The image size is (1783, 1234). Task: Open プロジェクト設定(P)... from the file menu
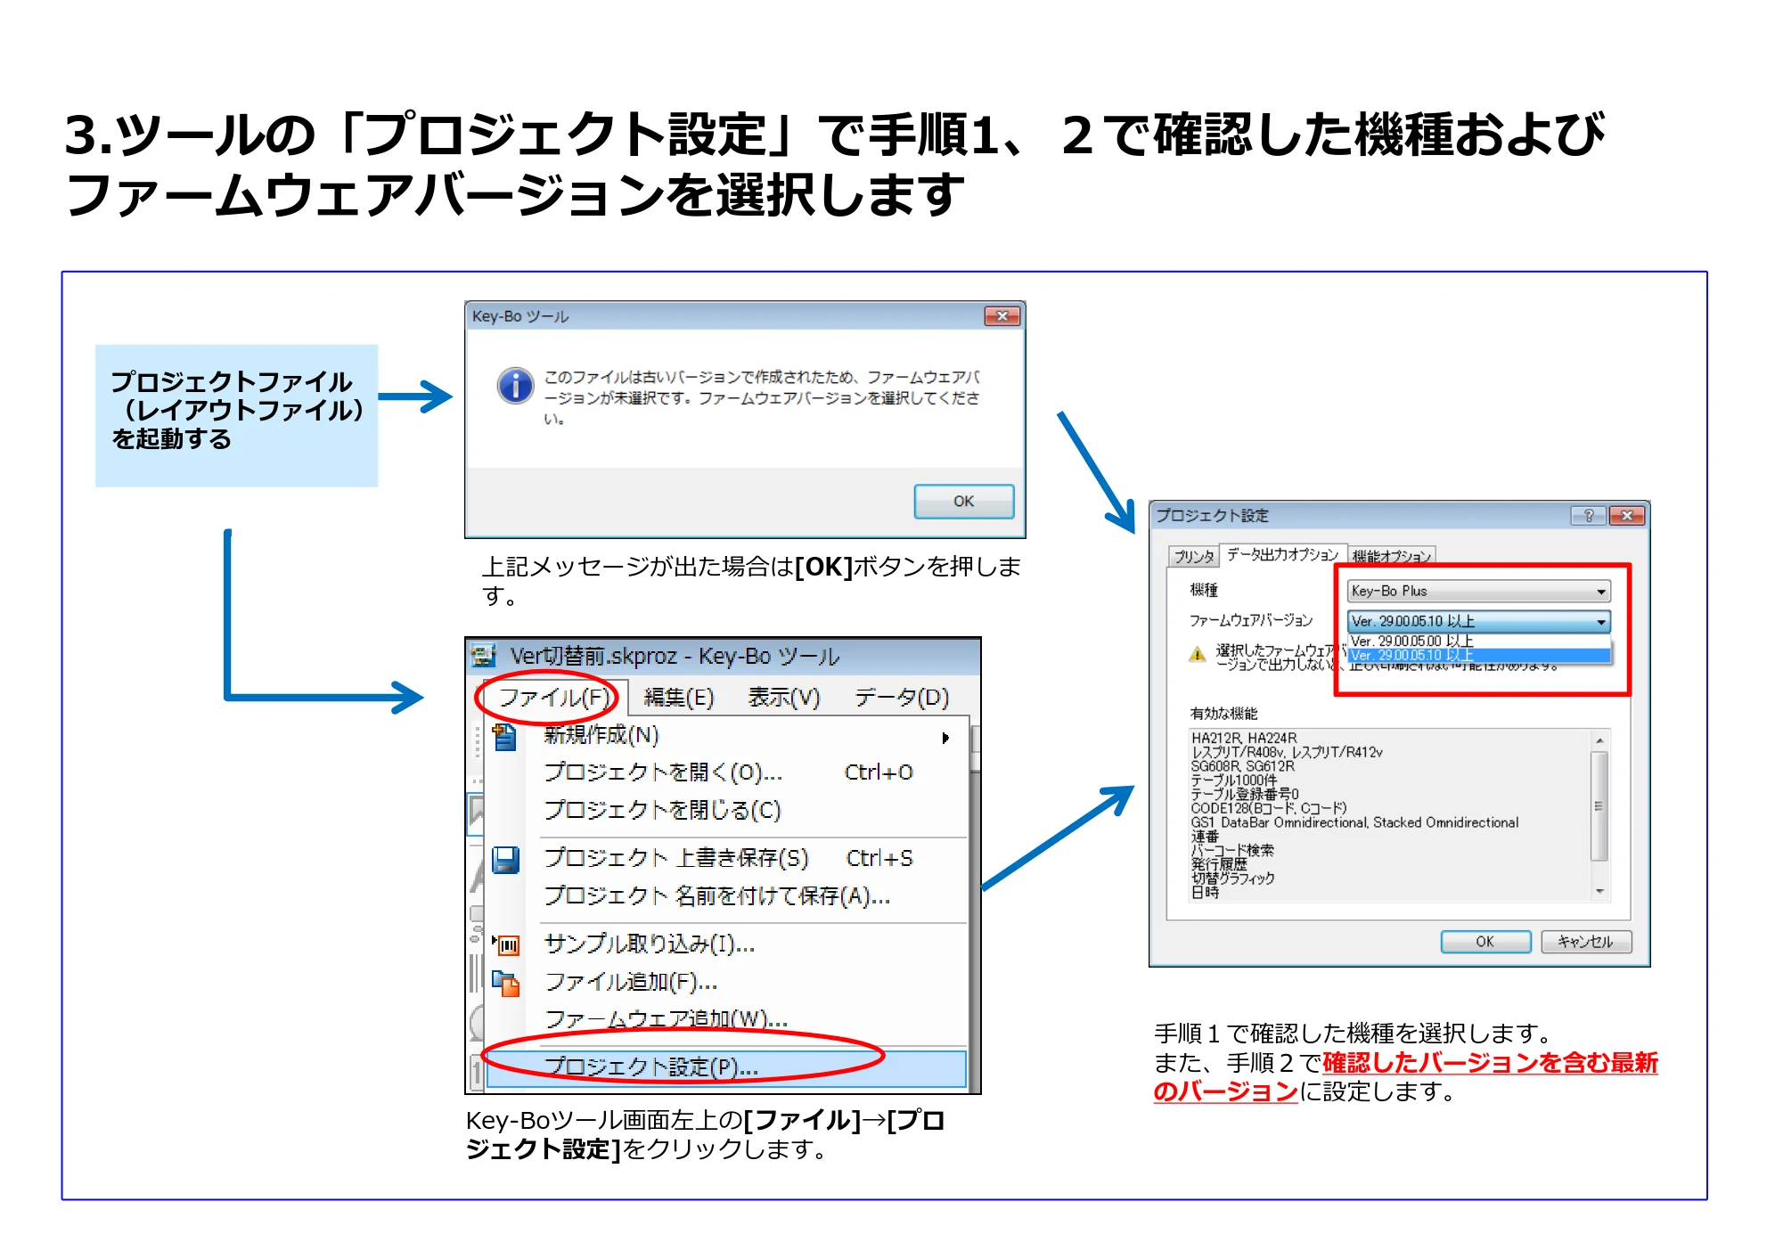click(x=726, y=1066)
